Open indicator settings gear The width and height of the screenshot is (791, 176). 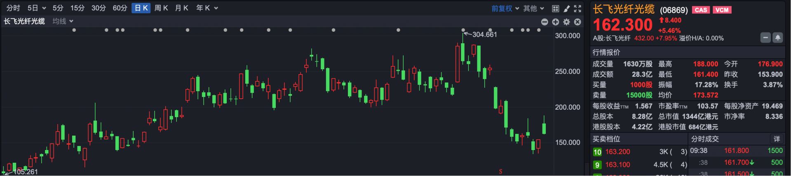566,22
